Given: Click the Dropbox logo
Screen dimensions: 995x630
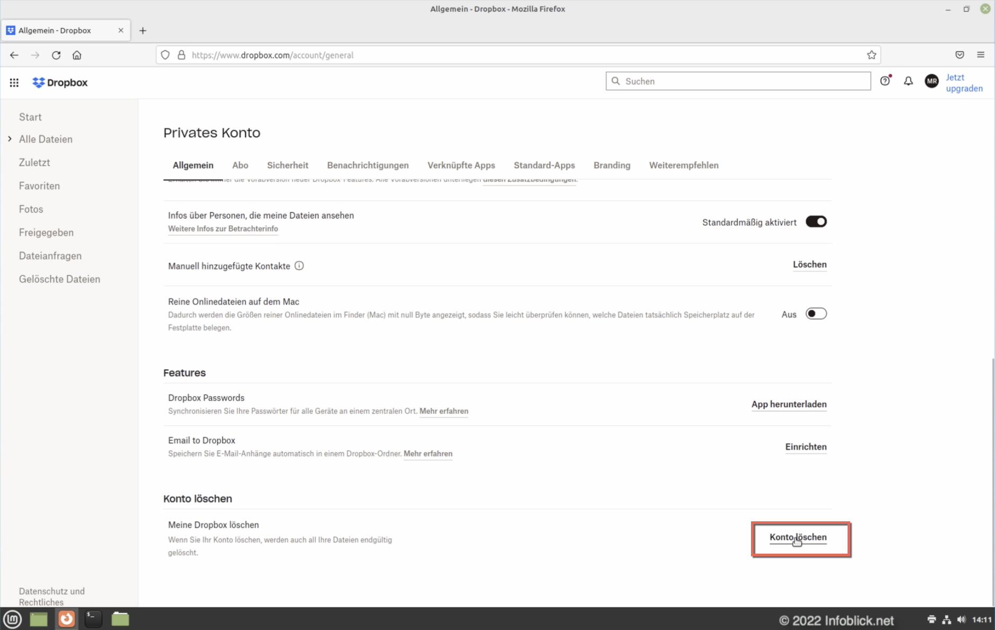Looking at the screenshot, I should pyautogui.click(x=60, y=83).
